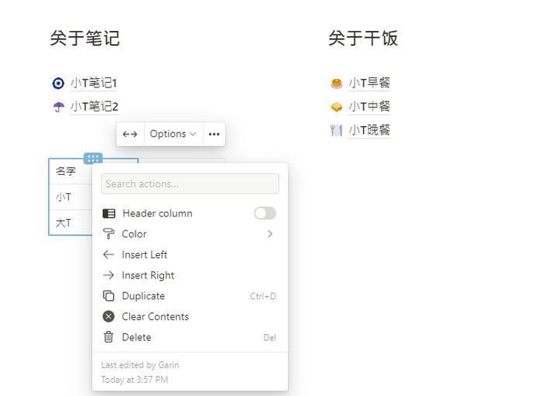Image resolution: width=542 pixels, height=396 pixels.
Task: Click the trash can Delete icon
Action: click(x=108, y=337)
